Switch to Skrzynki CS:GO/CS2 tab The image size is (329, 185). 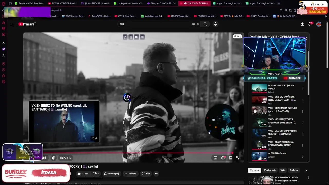click(161, 3)
